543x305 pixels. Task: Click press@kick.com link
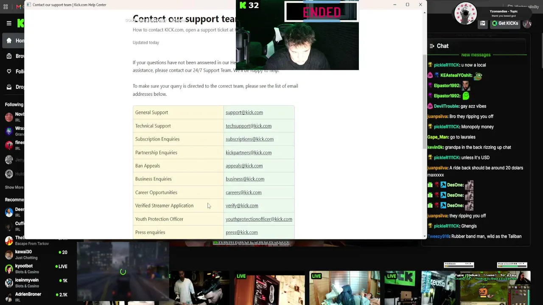click(x=242, y=232)
